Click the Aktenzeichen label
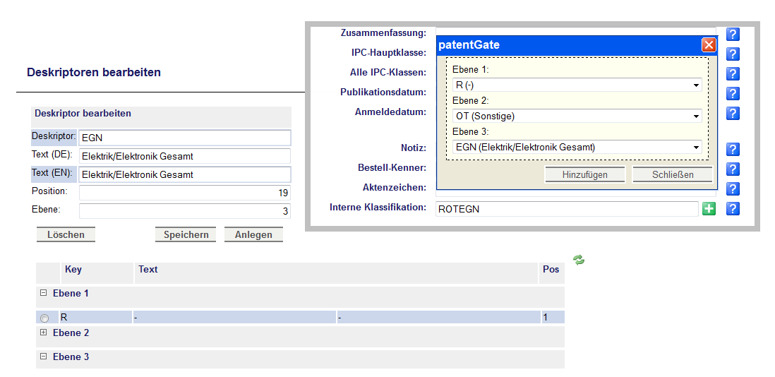Viewport: 775px width, 377px height. [x=395, y=188]
